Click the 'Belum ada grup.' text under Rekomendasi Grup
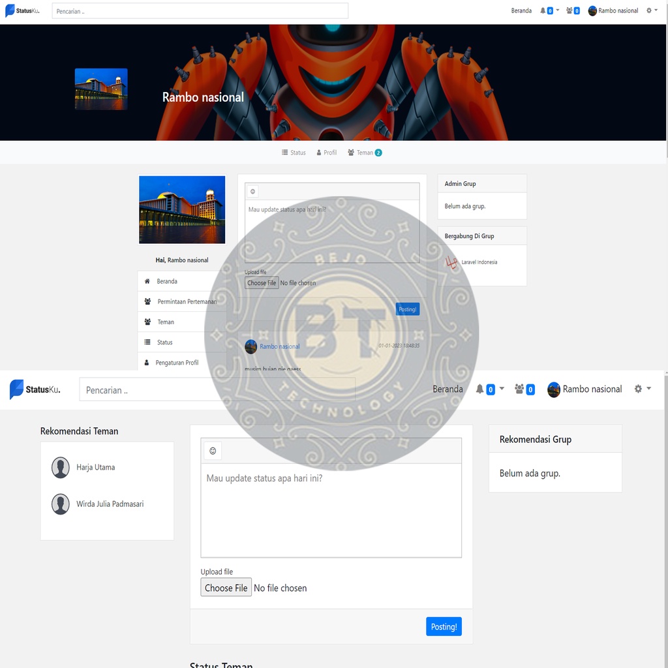 point(530,474)
